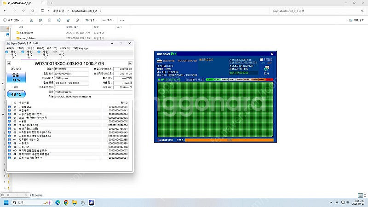Screen dimensions: 368x207
Task: Click the Copy icon in Explorer toolbar
Action: tap(40, 20)
